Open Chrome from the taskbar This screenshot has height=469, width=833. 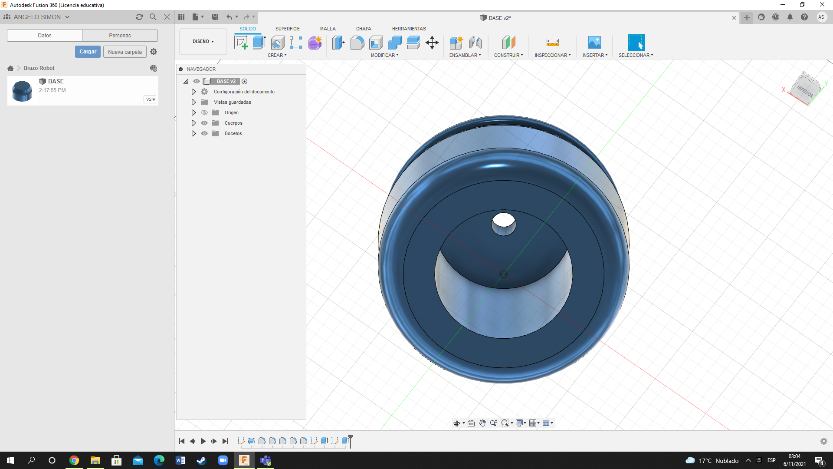pos(74,460)
